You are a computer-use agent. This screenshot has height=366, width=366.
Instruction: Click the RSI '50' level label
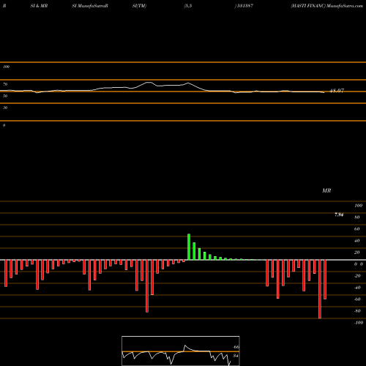click(5, 96)
